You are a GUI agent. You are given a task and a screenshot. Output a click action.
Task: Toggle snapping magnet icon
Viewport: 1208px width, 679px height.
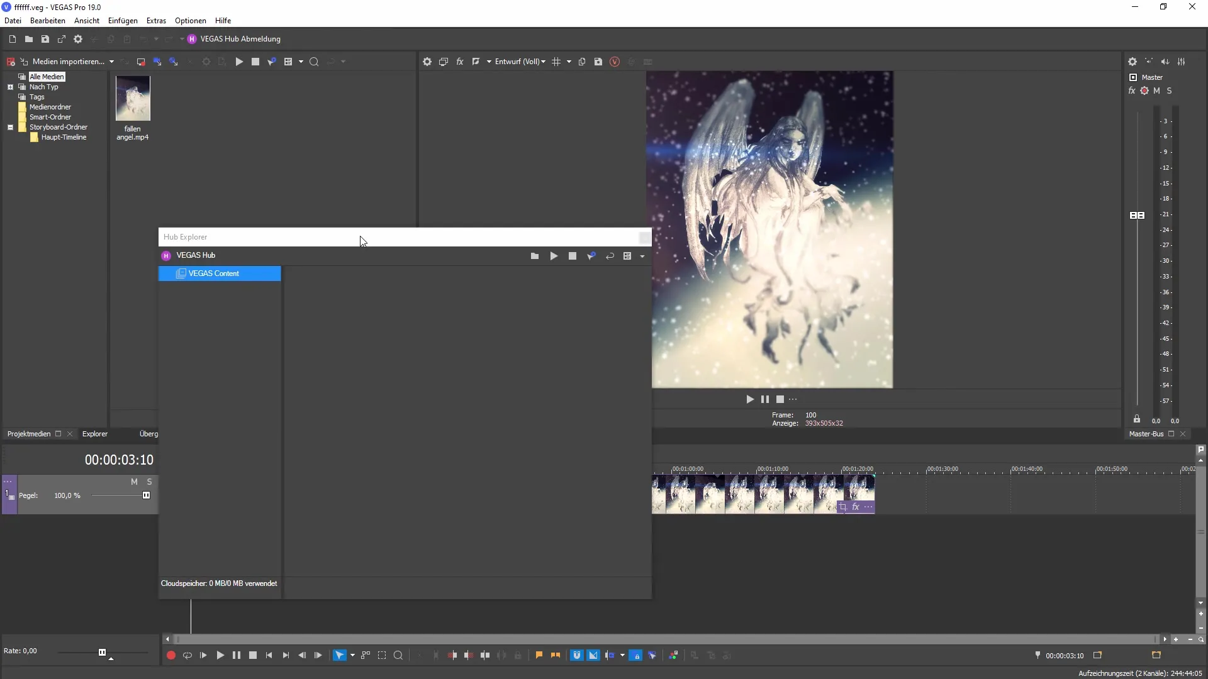[577, 655]
